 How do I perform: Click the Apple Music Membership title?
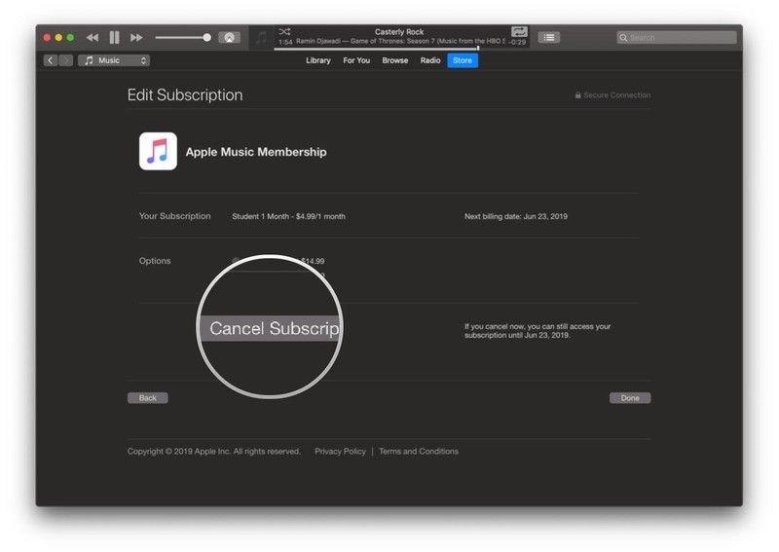click(x=256, y=152)
